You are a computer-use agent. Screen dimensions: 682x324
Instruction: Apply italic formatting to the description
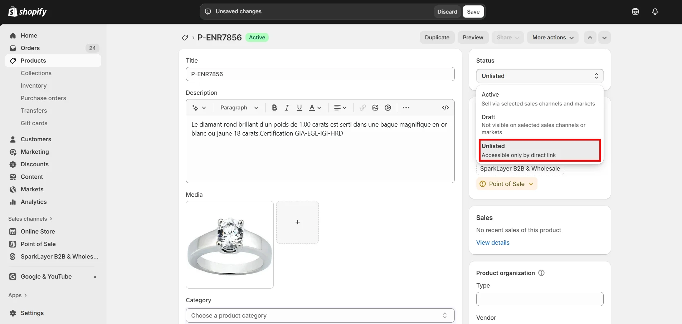(287, 108)
